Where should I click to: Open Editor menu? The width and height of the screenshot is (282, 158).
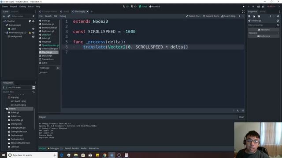coord(31,7)
